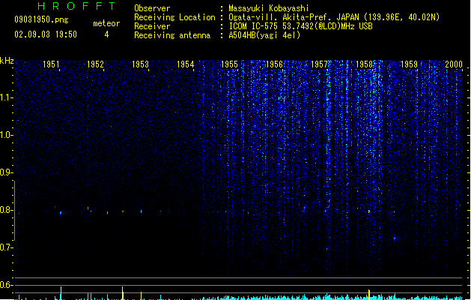
Task: Click the 0.7 kHz axis label
Action: (6, 247)
